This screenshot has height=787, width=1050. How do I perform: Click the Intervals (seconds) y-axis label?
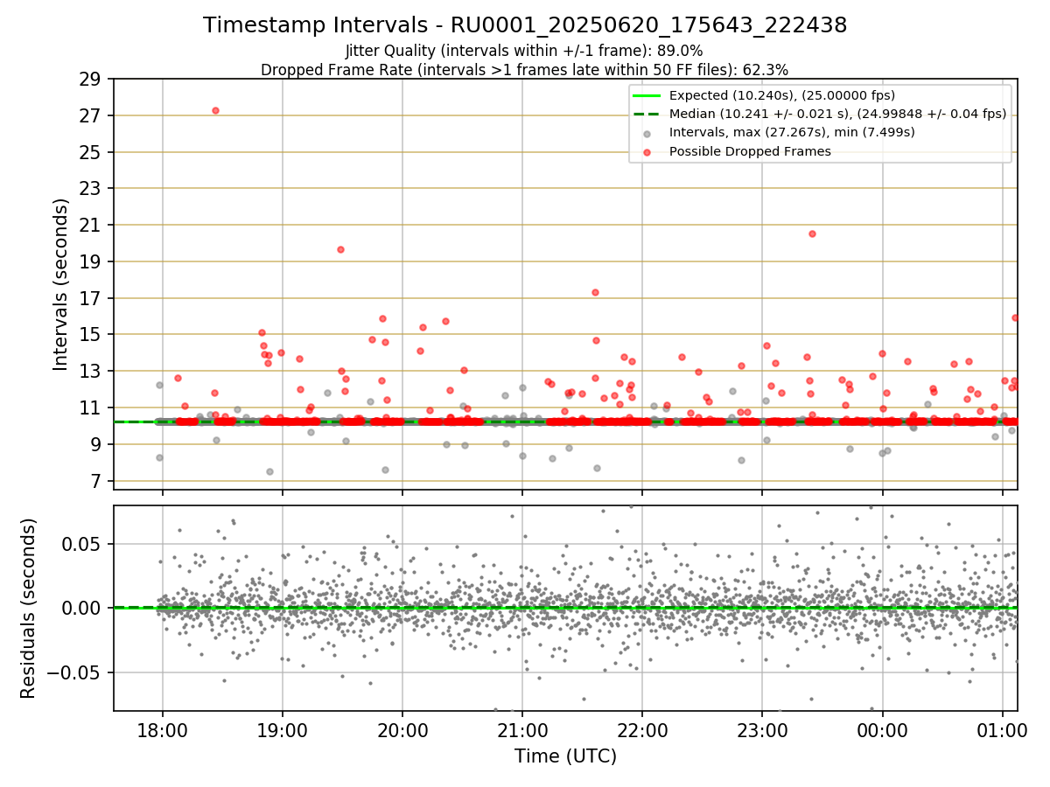pos(61,283)
